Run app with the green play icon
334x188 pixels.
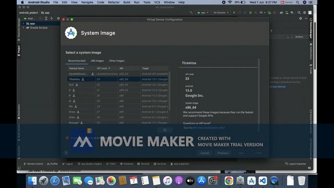click(x=234, y=13)
